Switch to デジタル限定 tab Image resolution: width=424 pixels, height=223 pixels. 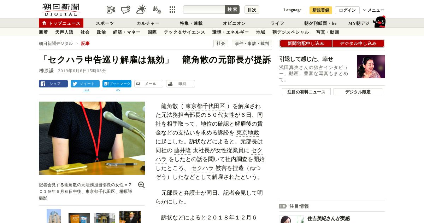358,92
